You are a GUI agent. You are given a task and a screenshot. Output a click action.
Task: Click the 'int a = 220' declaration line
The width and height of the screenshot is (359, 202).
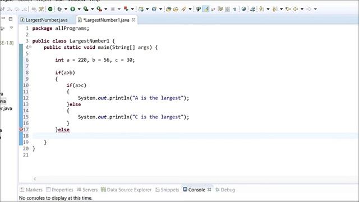pyautogui.click(x=95, y=60)
